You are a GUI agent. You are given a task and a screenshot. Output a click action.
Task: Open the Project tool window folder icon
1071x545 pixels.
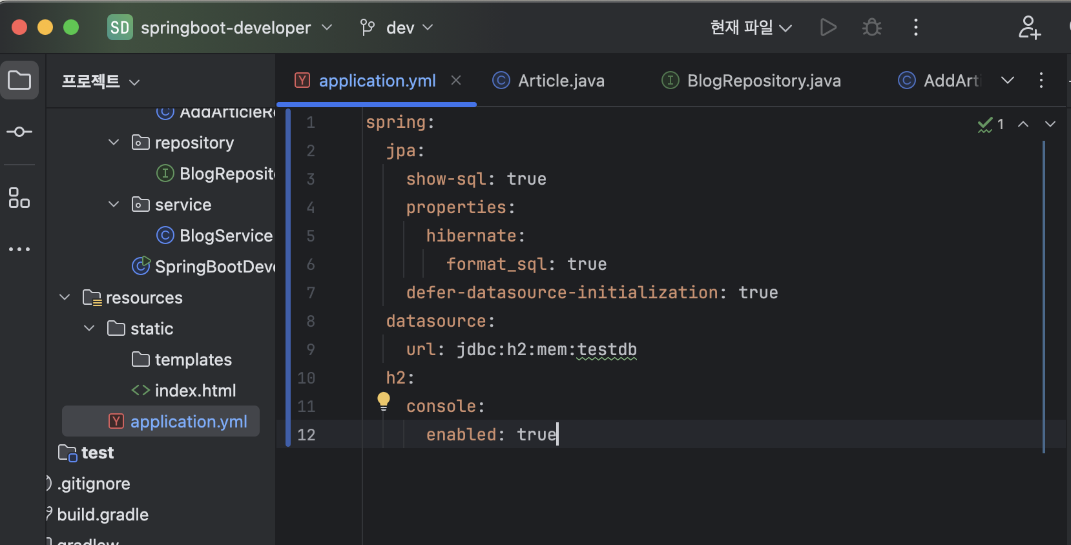[19, 81]
